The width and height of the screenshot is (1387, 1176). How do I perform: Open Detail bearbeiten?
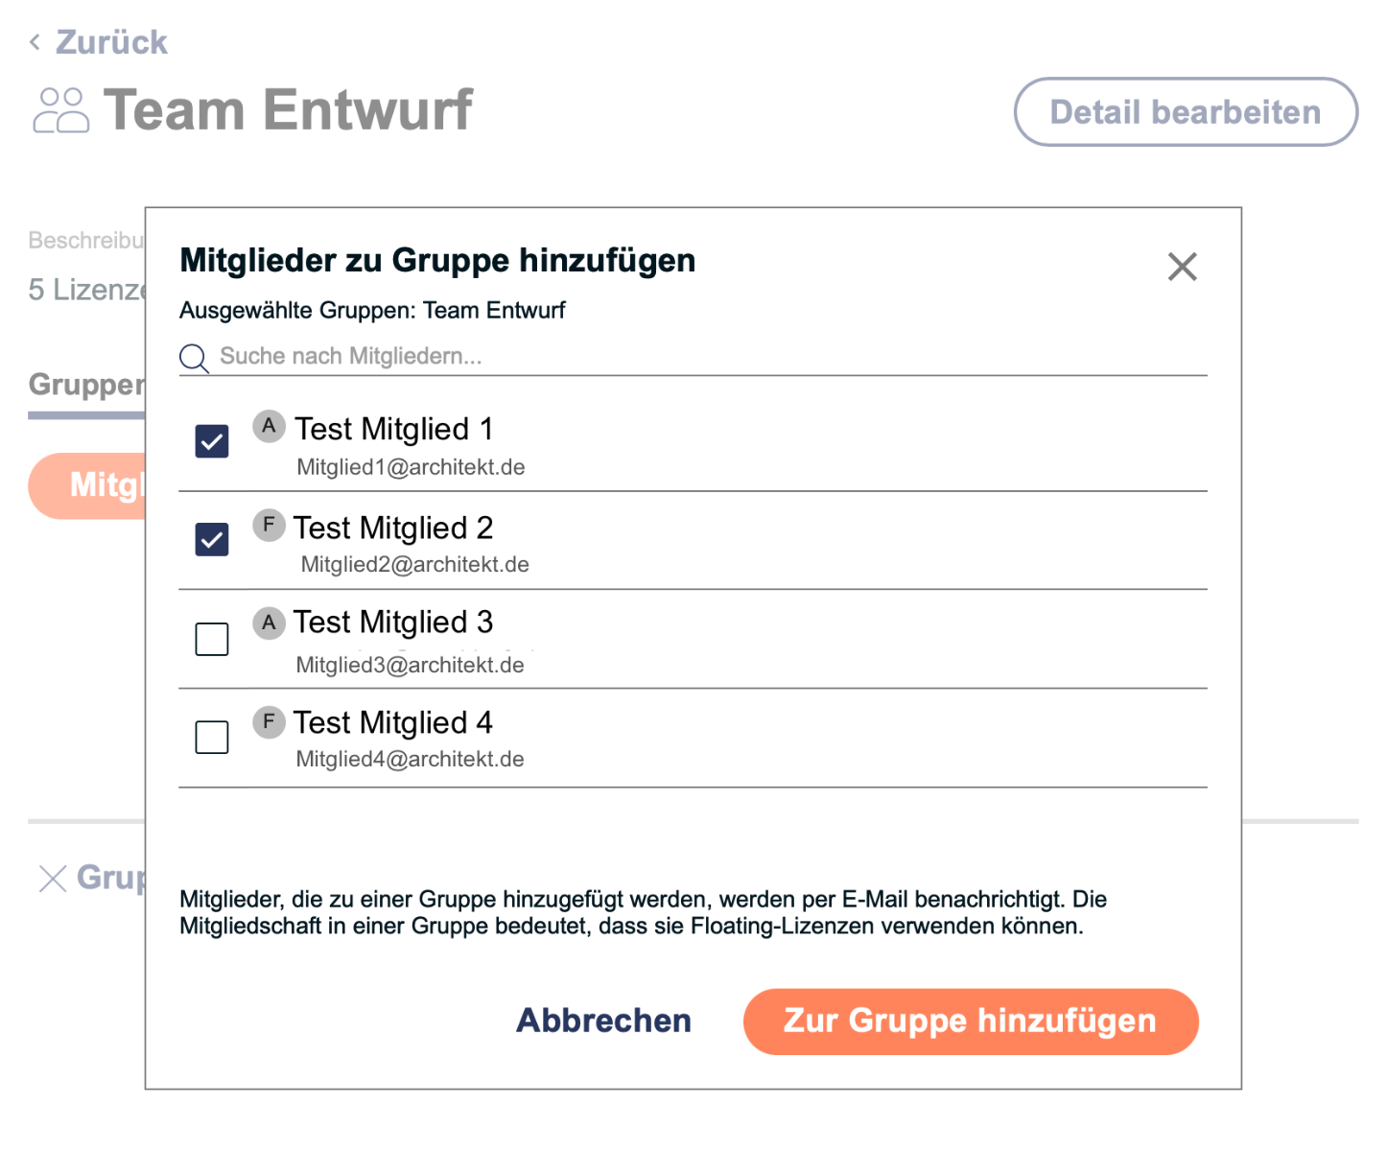(1186, 112)
